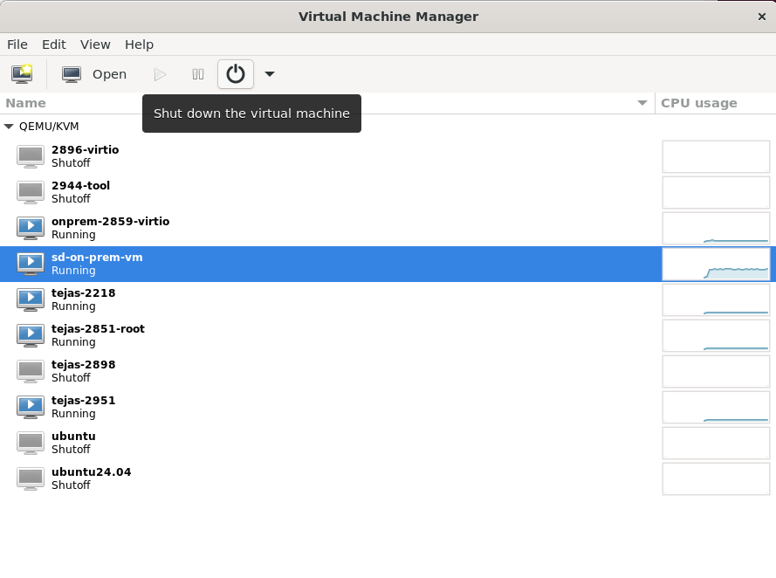Click the onprem-2859-virtio name text
Image resolution: width=776 pixels, height=578 pixels.
[110, 221]
